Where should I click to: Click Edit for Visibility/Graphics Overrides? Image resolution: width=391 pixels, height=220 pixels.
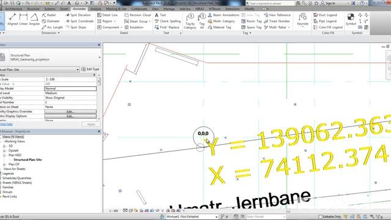70,111
